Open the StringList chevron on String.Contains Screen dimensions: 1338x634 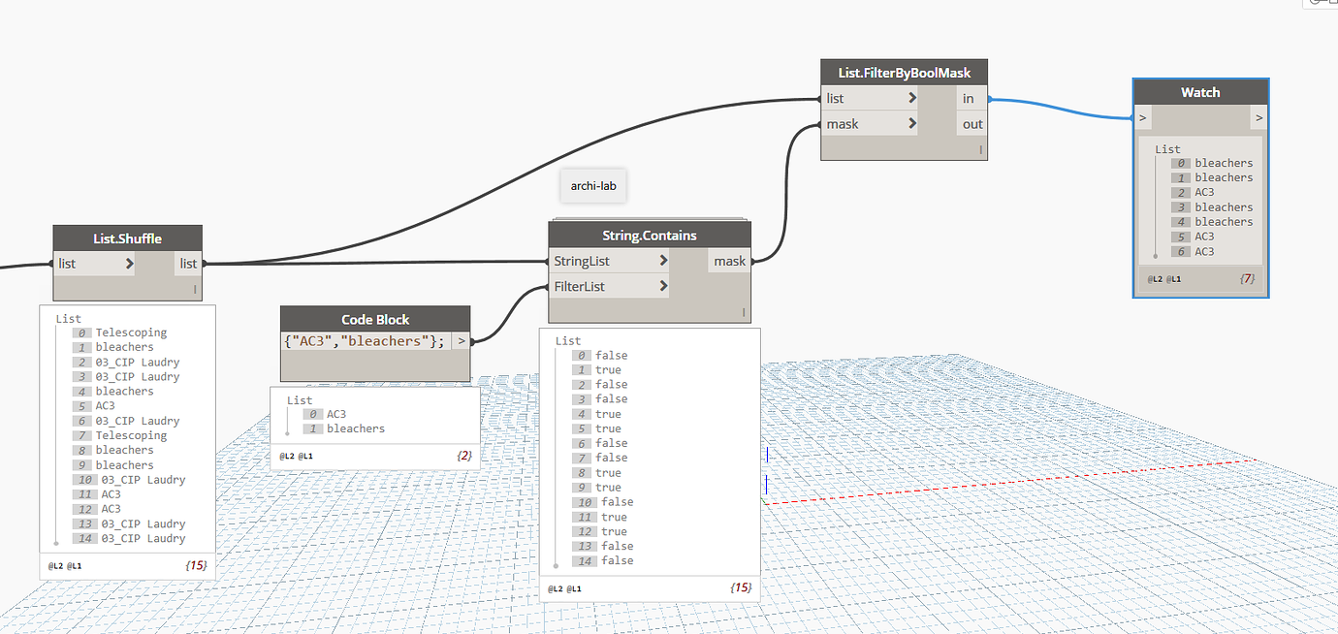pos(663,260)
